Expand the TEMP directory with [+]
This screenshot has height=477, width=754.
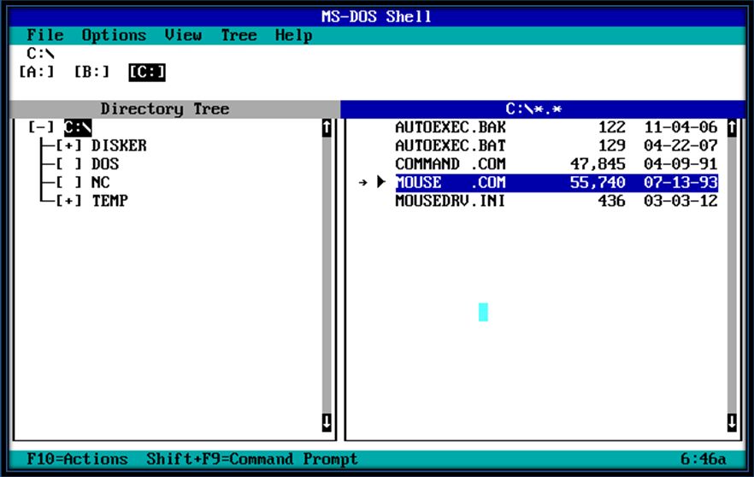click(68, 201)
